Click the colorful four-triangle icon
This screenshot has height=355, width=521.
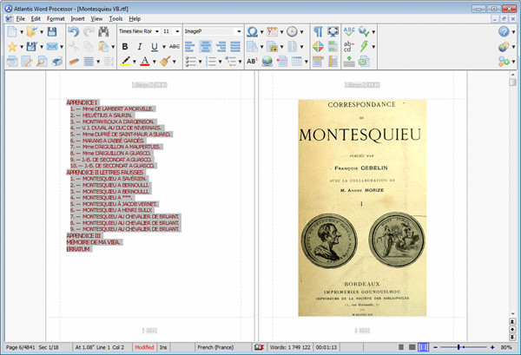pyautogui.click(x=318, y=47)
